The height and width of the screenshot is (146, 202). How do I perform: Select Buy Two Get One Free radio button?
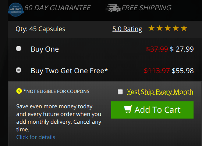(x=18, y=70)
